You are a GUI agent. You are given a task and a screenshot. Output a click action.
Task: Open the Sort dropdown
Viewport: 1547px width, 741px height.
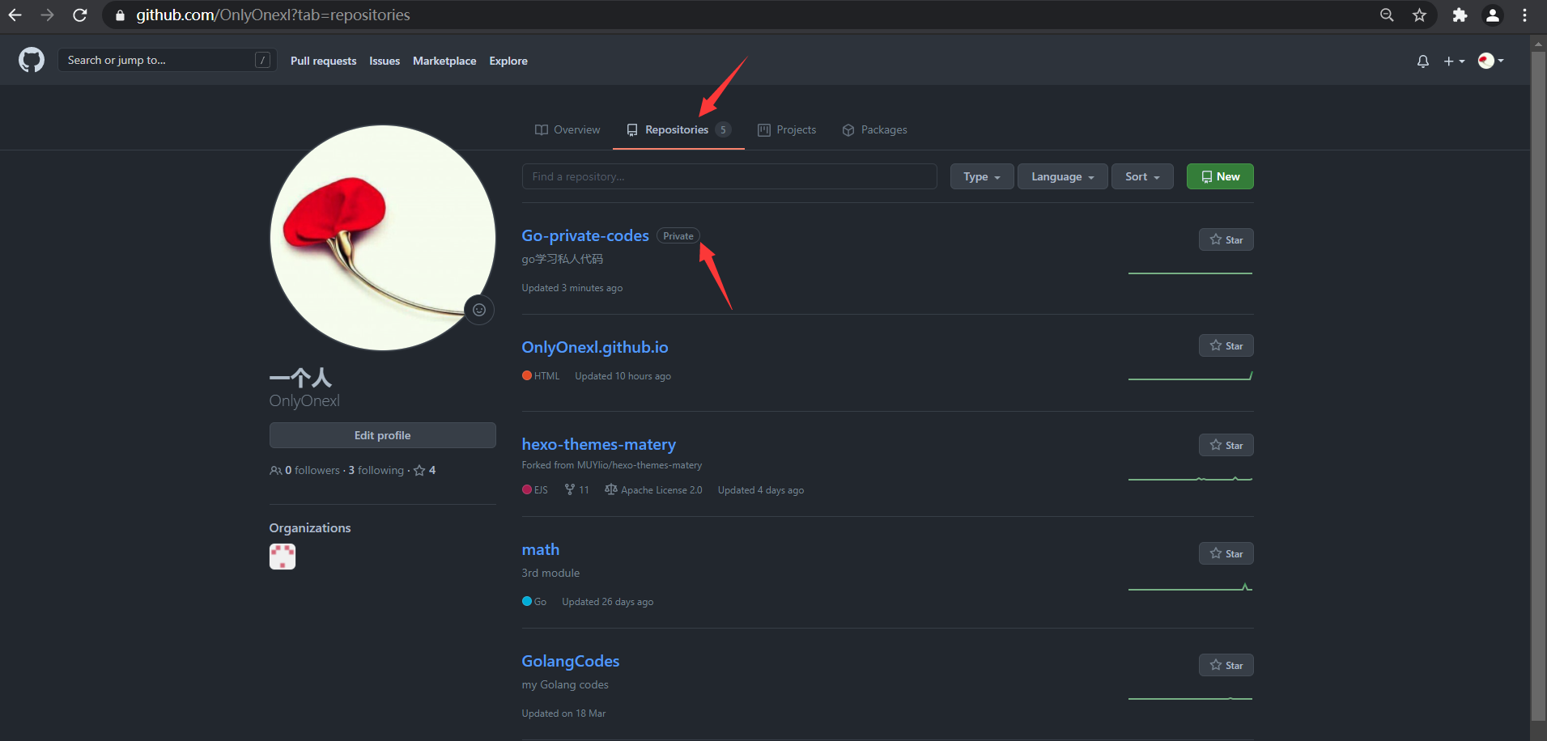[x=1142, y=176]
